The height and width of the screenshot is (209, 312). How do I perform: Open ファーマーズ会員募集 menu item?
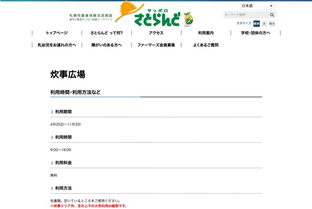tap(156, 45)
